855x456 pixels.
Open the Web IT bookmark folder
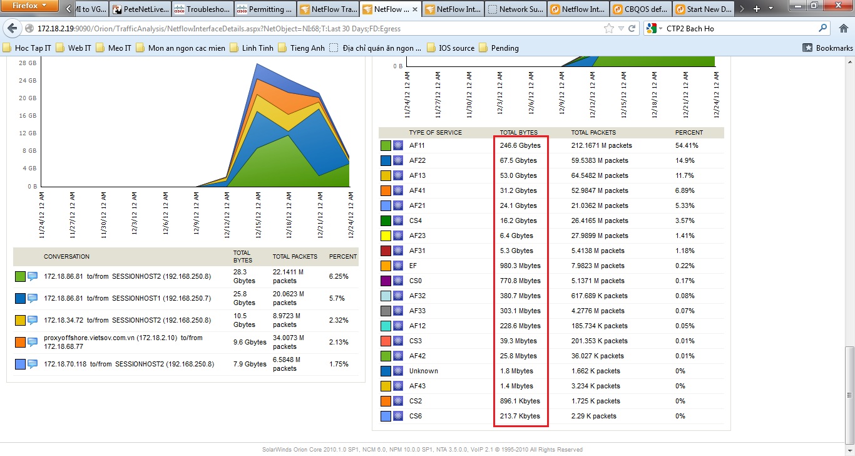point(73,48)
